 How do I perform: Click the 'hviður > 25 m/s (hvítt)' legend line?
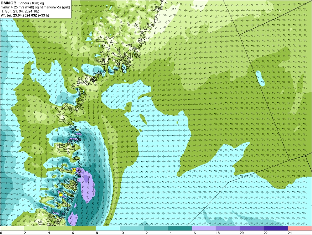[35, 7]
